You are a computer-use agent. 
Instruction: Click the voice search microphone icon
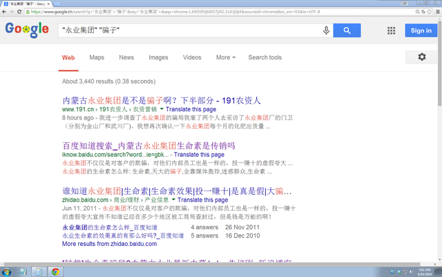[326, 30]
